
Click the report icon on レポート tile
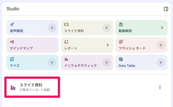point(66,42)
